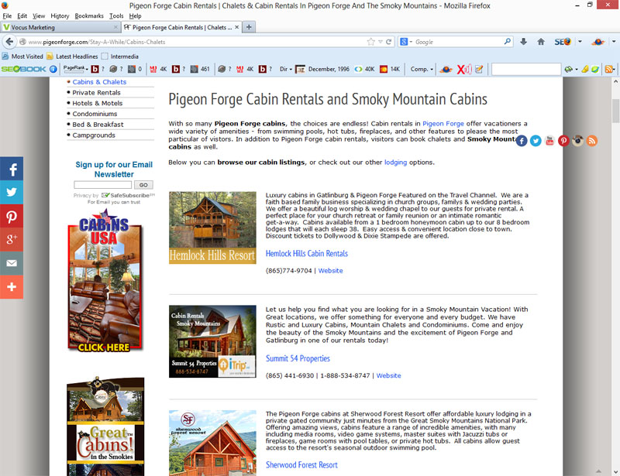
Task: Open the Private Rentals sidebar link
Action: 96,92
